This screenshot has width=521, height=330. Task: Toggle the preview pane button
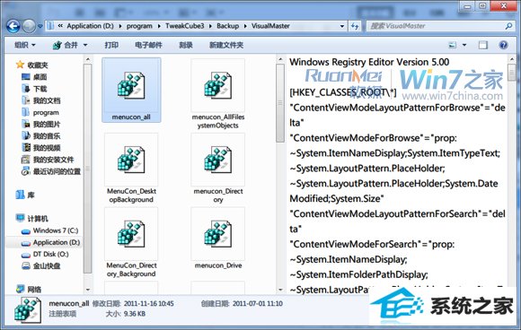point(483,45)
